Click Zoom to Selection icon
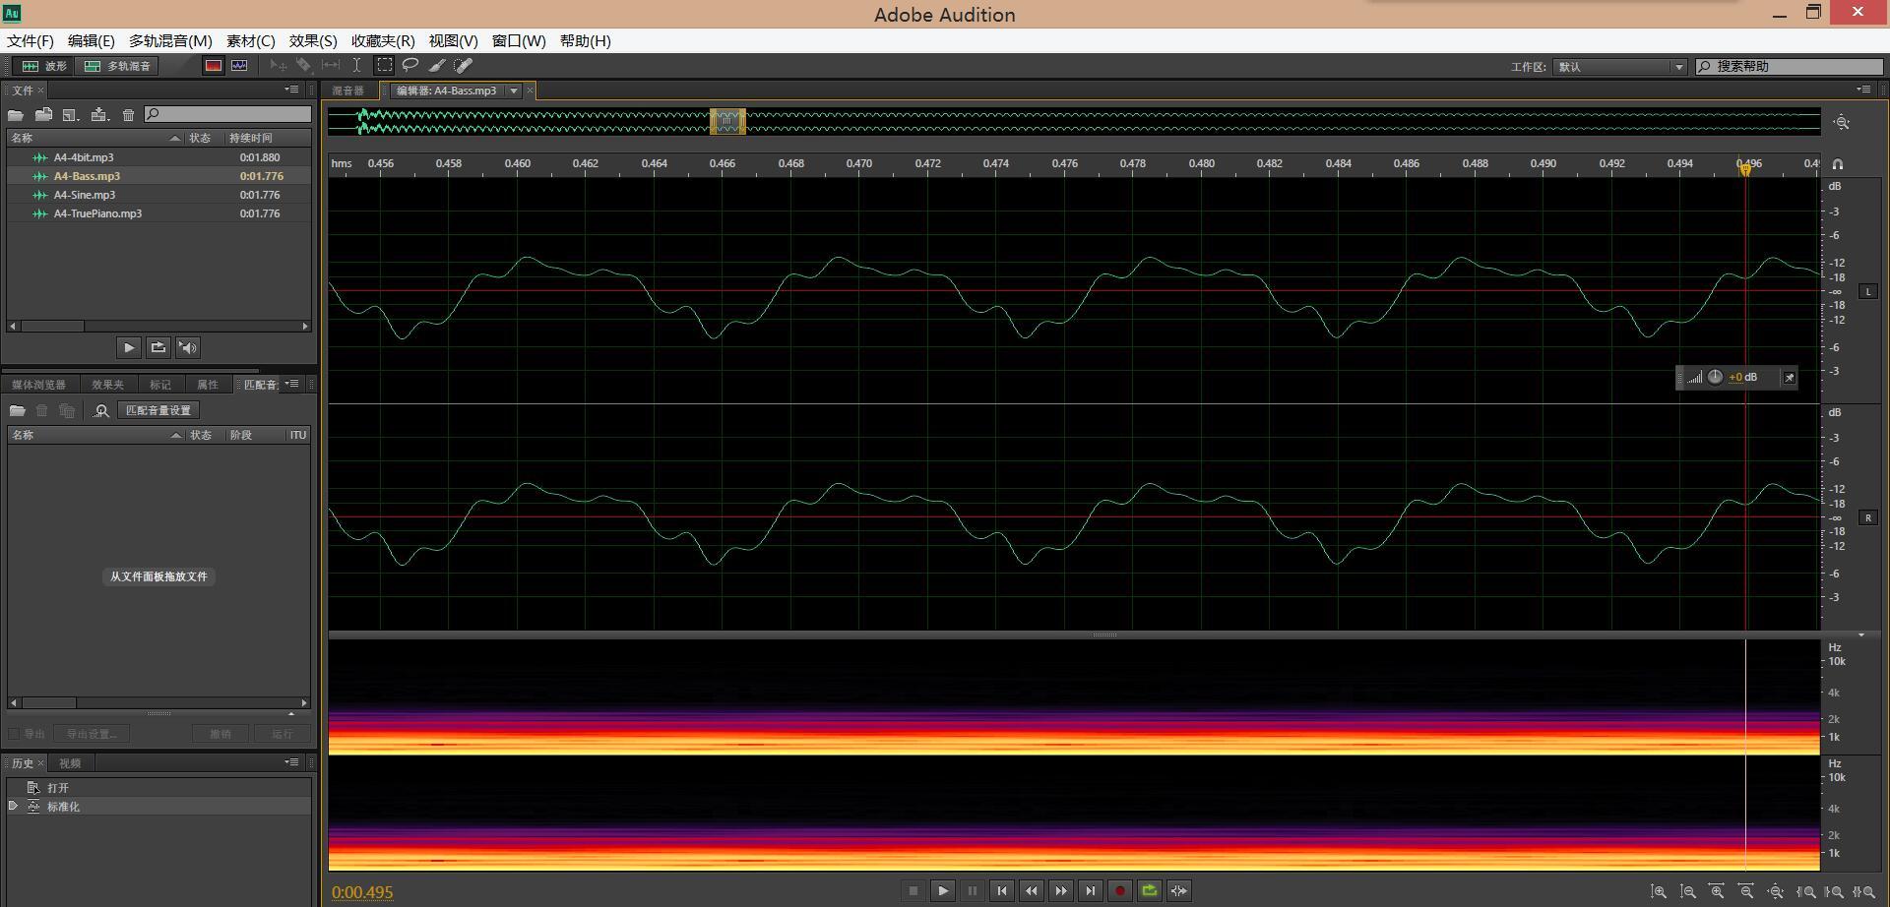 1863,892
